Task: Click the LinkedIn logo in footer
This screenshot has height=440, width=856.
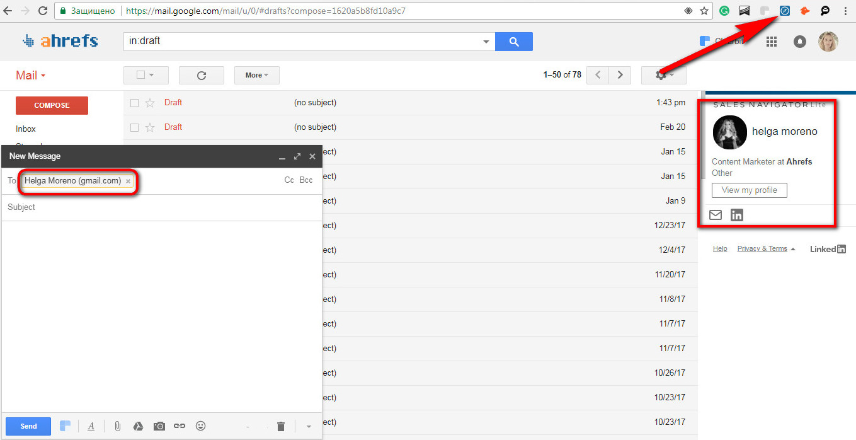Action: point(828,249)
